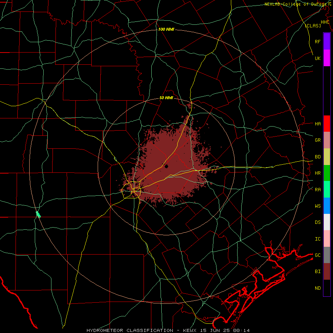333x333 pixels.
Task: Click the 'DS' legend label
Action: click(x=317, y=222)
